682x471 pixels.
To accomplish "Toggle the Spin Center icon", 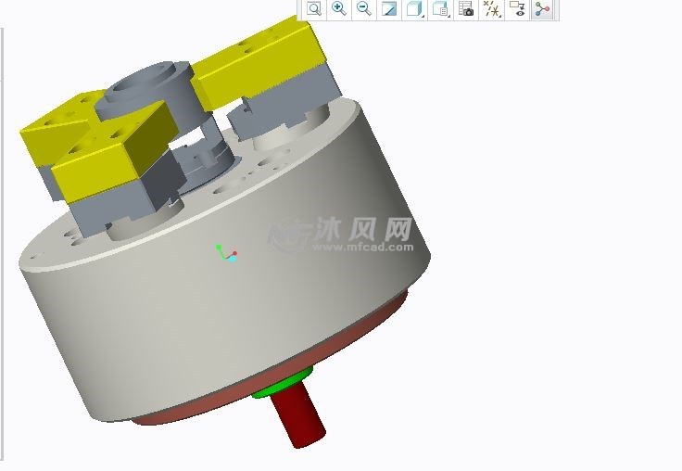I will (542, 9).
